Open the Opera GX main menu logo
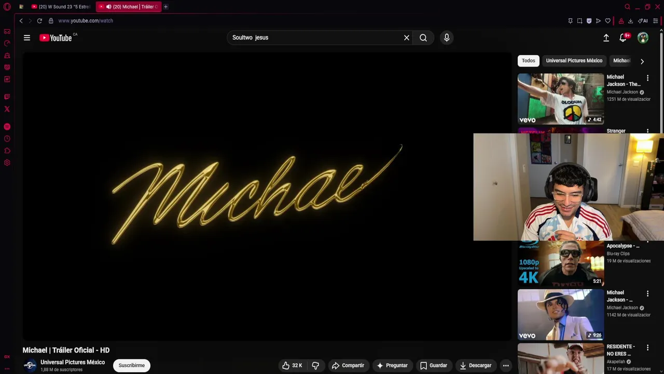The width and height of the screenshot is (664, 374). [x=7, y=7]
